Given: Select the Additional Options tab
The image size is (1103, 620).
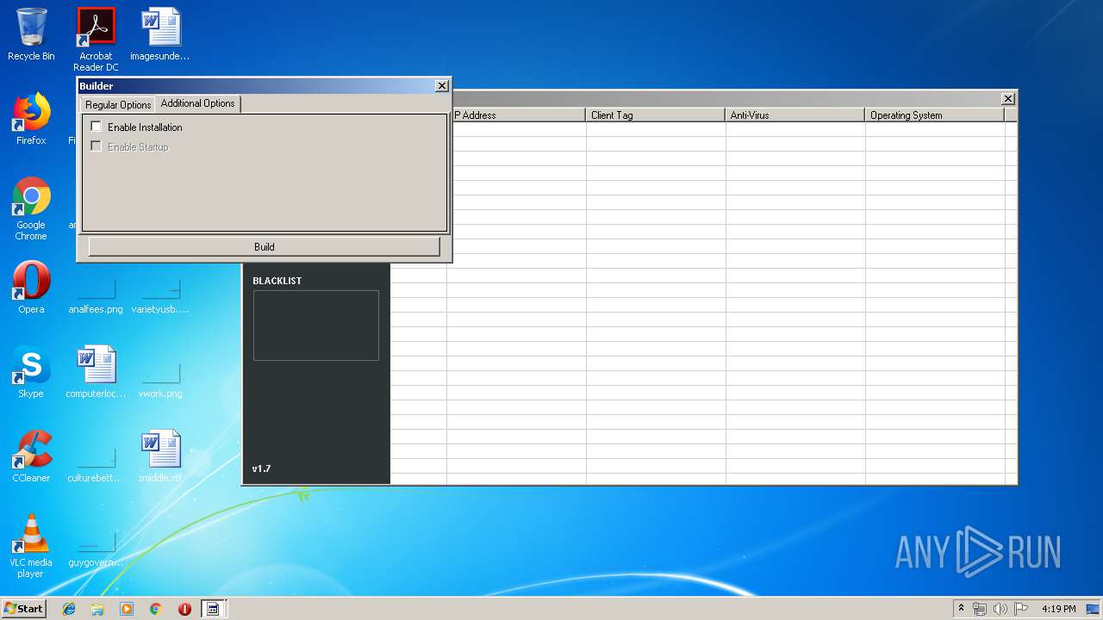Looking at the screenshot, I should coord(197,103).
